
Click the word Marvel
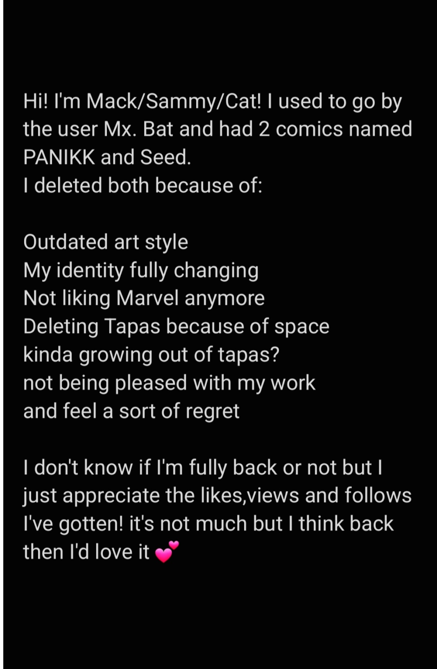click(147, 298)
